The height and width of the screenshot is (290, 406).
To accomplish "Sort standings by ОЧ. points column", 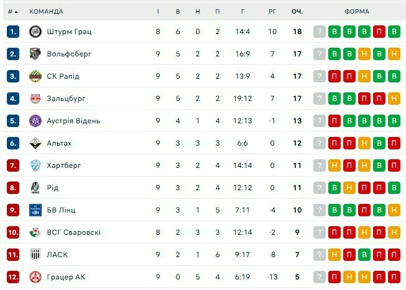I will click(297, 12).
